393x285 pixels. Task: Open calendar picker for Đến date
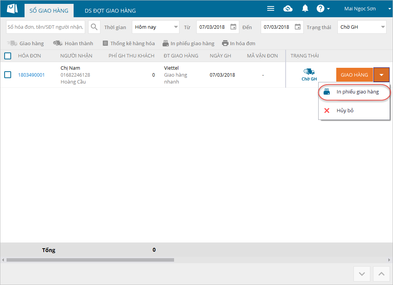pos(298,27)
